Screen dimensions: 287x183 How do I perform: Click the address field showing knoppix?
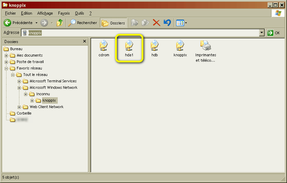140,33
